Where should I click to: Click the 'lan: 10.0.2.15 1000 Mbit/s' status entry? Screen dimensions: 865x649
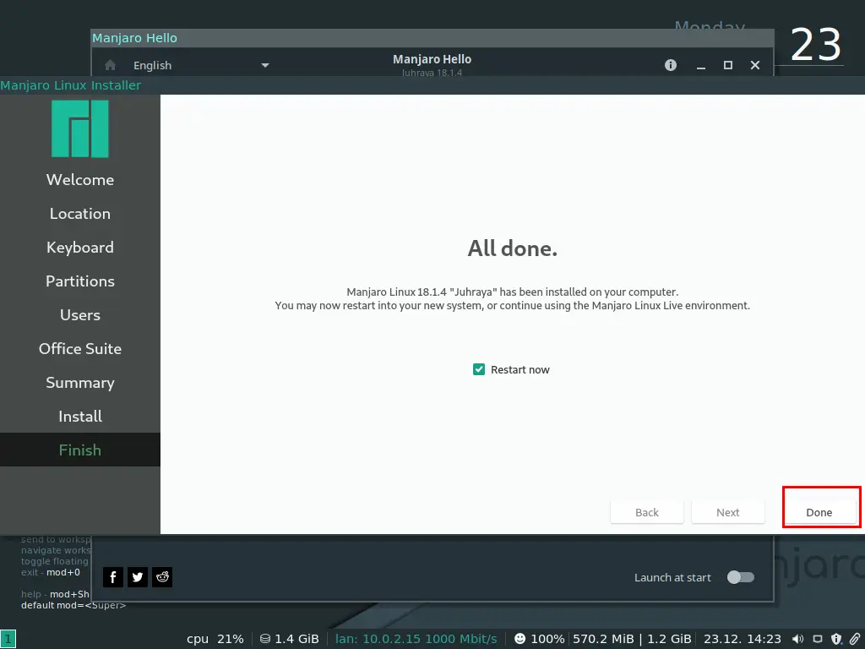tap(416, 639)
